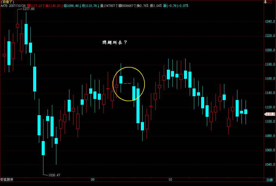Click the 09 month marker on time axis
276x186 pixels.
93,179
